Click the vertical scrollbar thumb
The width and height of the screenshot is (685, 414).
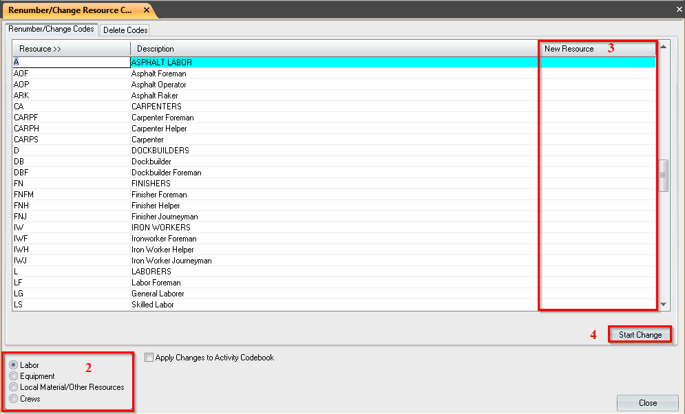(x=663, y=175)
